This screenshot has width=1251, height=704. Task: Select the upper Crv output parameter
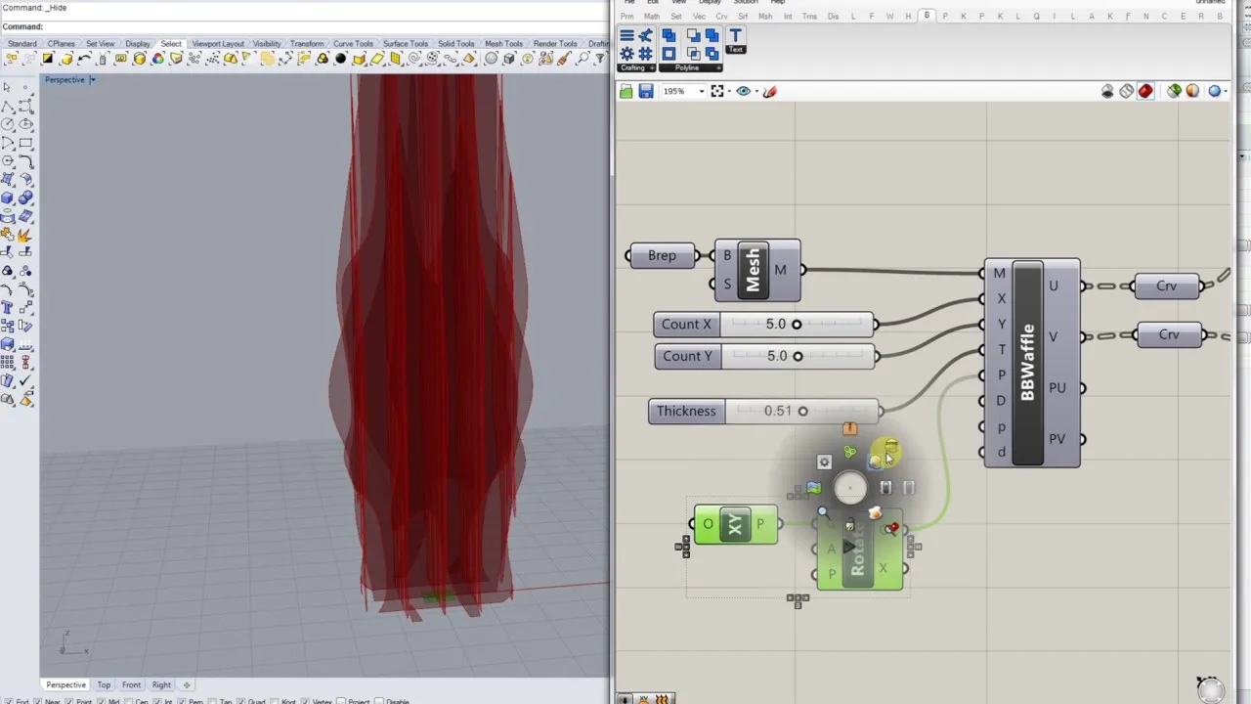(1167, 286)
